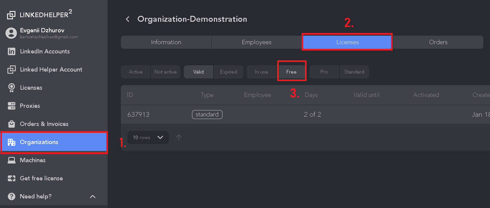Image resolution: width=490 pixels, height=208 pixels.
Task: Toggle the Active license filter
Action: (x=136, y=72)
